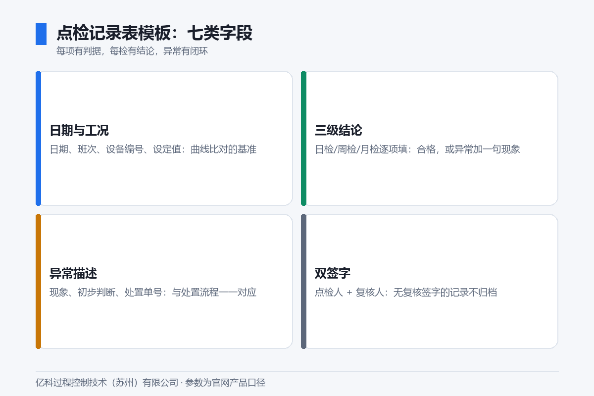Select the 日期与工况 card heading

(x=79, y=131)
